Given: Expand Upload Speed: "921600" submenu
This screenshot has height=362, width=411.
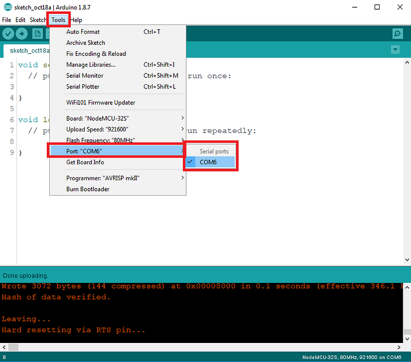Looking at the screenshot, I should 118,129.
